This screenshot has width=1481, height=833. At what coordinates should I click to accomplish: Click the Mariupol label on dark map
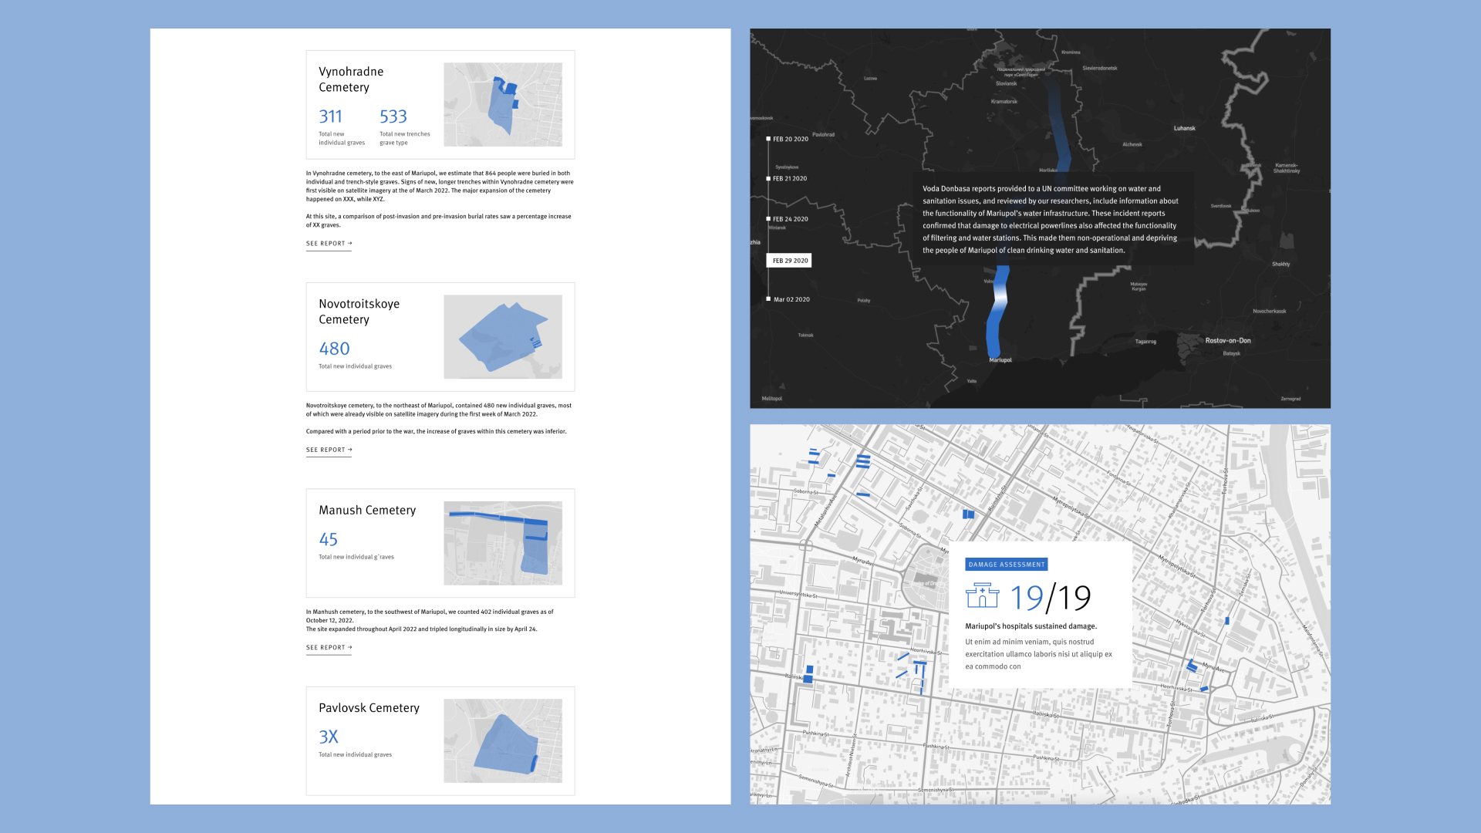click(x=1000, y=360)
